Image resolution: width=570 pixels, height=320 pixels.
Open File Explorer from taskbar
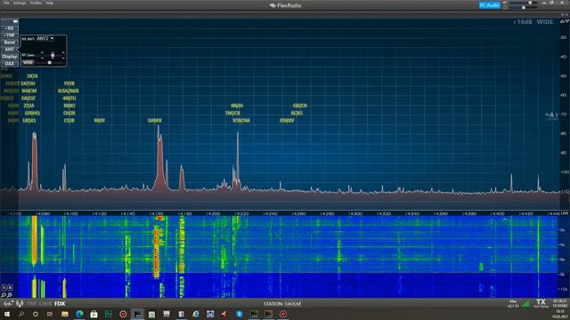click(x=65, y=314)
